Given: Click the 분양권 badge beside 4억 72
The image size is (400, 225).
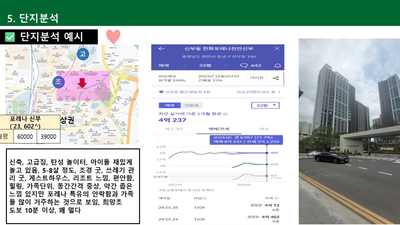Looking at the screenshot, I should click(256, 205).
